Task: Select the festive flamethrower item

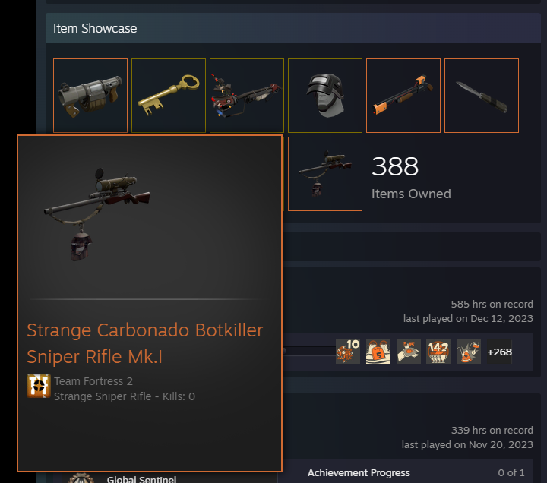Action: [247, 96]
